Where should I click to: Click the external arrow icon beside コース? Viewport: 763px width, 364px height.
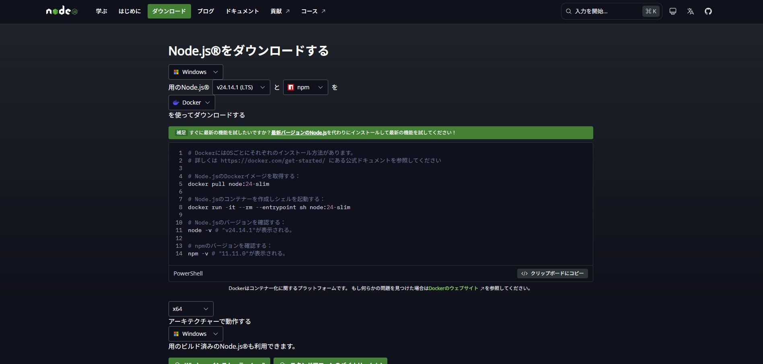323,11
